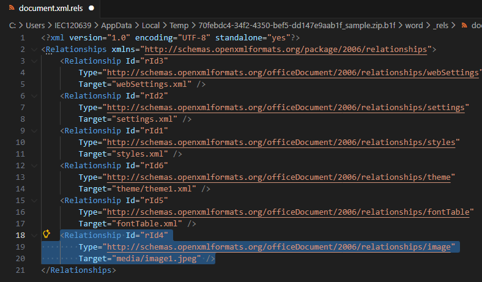The image size is (482, 282).
Task: Place cursor on "fontTable.xml" target value
Action: click(147, 223)
